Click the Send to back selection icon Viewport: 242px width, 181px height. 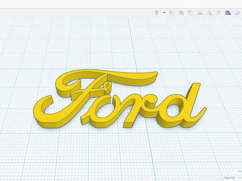172,13
